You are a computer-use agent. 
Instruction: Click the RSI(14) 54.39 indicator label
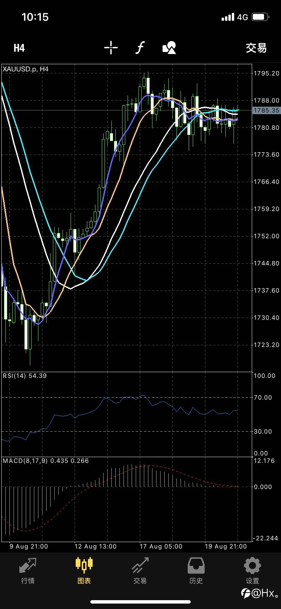tap(25, 376)
